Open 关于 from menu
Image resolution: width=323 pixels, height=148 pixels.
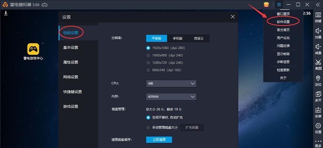click(x=283, y=78)
